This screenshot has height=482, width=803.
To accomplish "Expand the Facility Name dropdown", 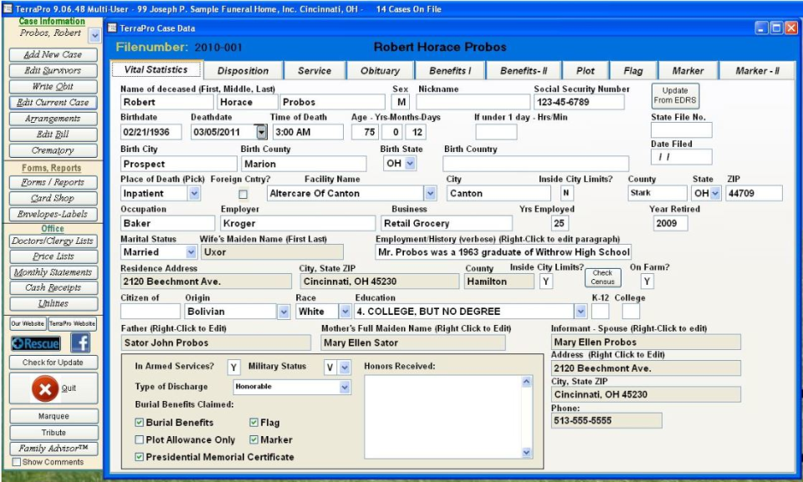I will pyautogui.click(x=430, y=194).
